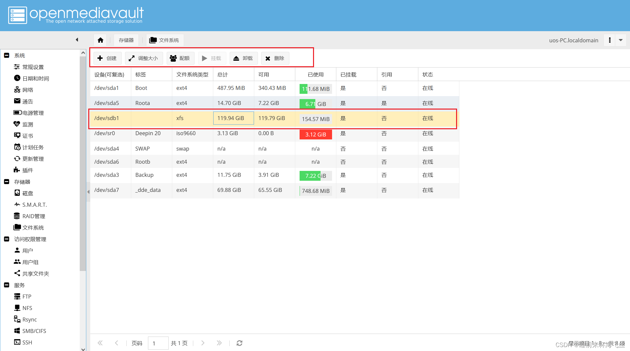Click the 配额 (Quota) button

(180, 58)
